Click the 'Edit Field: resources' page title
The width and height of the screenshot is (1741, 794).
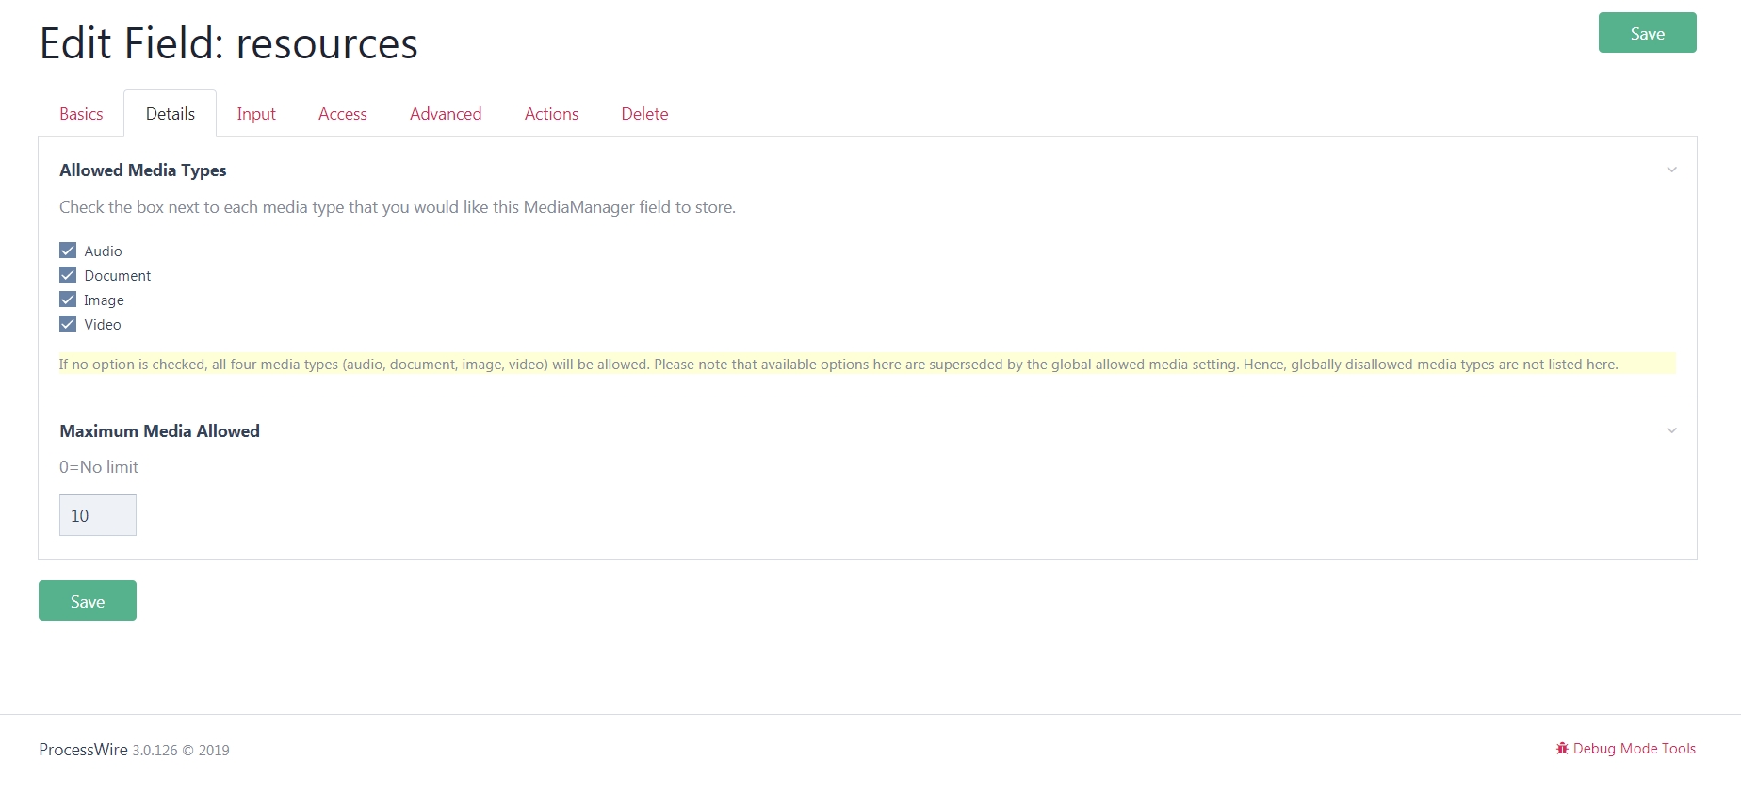[x=229, y=43]
